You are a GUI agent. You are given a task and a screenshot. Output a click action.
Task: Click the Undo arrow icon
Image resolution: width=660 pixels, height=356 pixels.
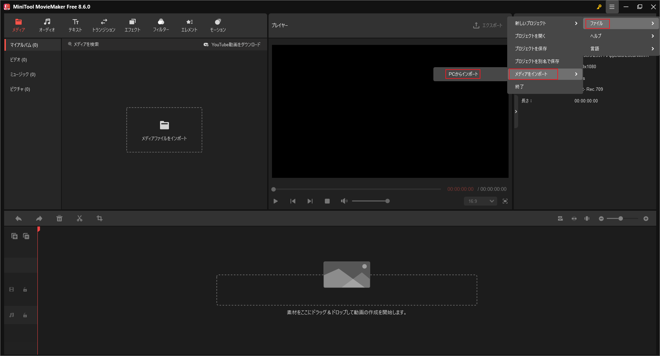pyautogui.click(x=18, y=218)
